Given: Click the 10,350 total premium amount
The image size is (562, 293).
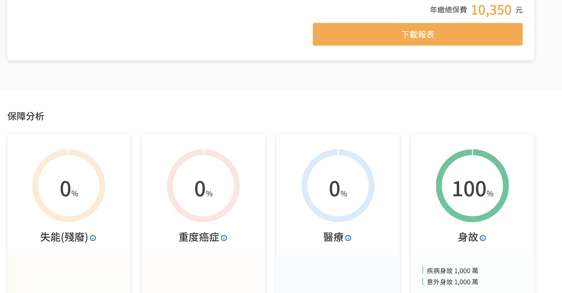Looking at the screenshot, I should tap(491, 10).
